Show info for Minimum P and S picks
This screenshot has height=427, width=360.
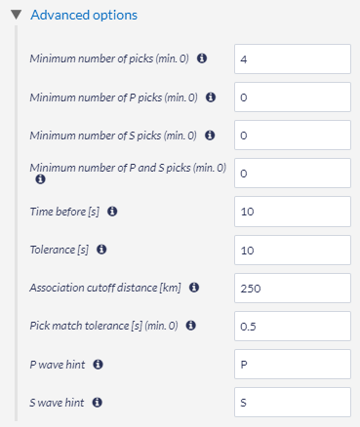pyautogui.click(x=40, y=179)
